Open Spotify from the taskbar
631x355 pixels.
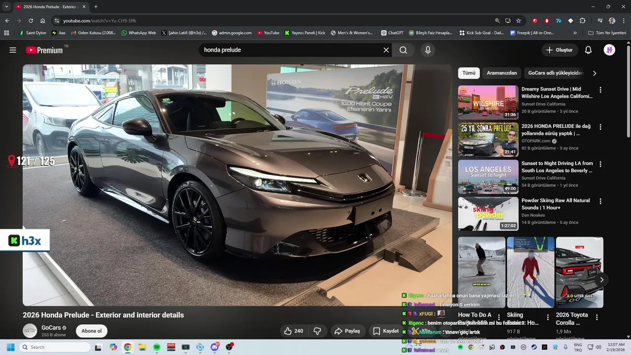click(x=157, y=347)
